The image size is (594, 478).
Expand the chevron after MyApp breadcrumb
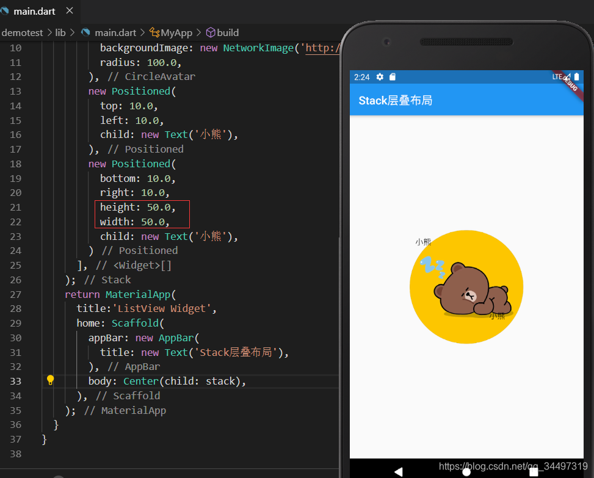click(x=198, y=33)
